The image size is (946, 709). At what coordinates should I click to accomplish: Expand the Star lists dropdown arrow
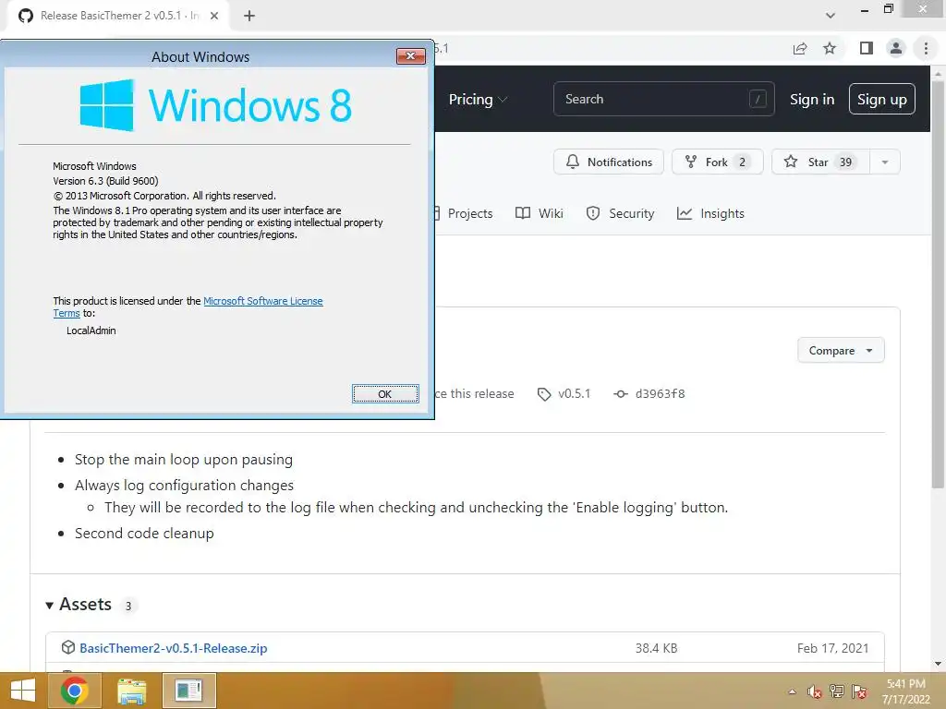pos(885,162)
